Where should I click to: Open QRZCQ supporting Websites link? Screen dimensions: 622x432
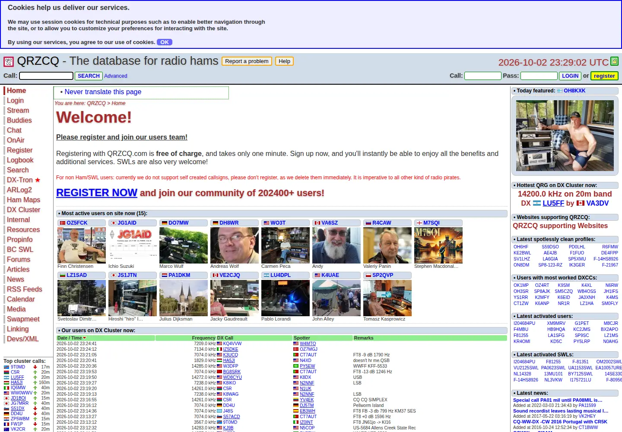coord(560,226)
